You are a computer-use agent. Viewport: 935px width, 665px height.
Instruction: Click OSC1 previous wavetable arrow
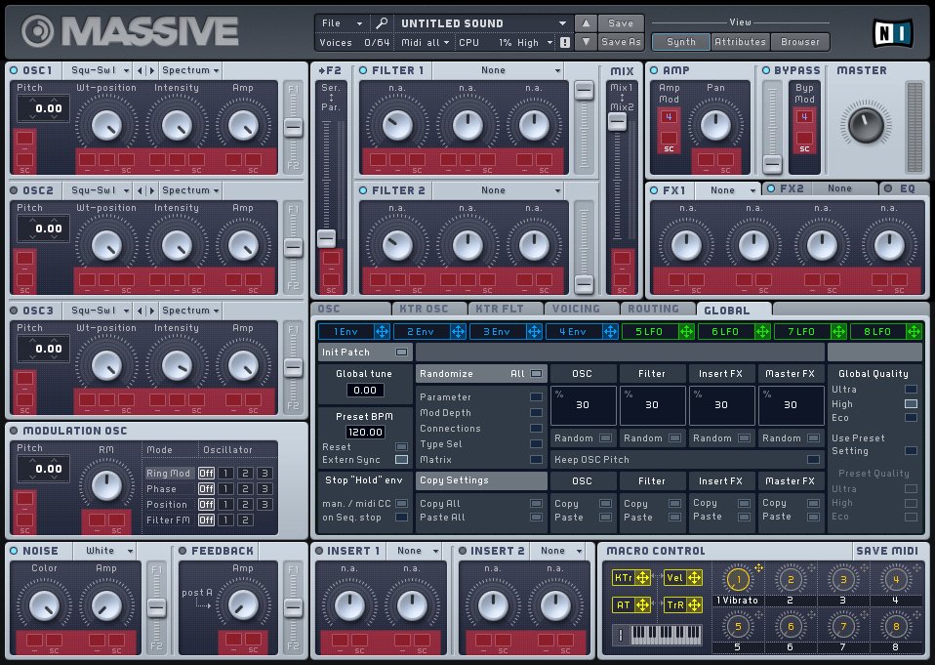(141, 70)
